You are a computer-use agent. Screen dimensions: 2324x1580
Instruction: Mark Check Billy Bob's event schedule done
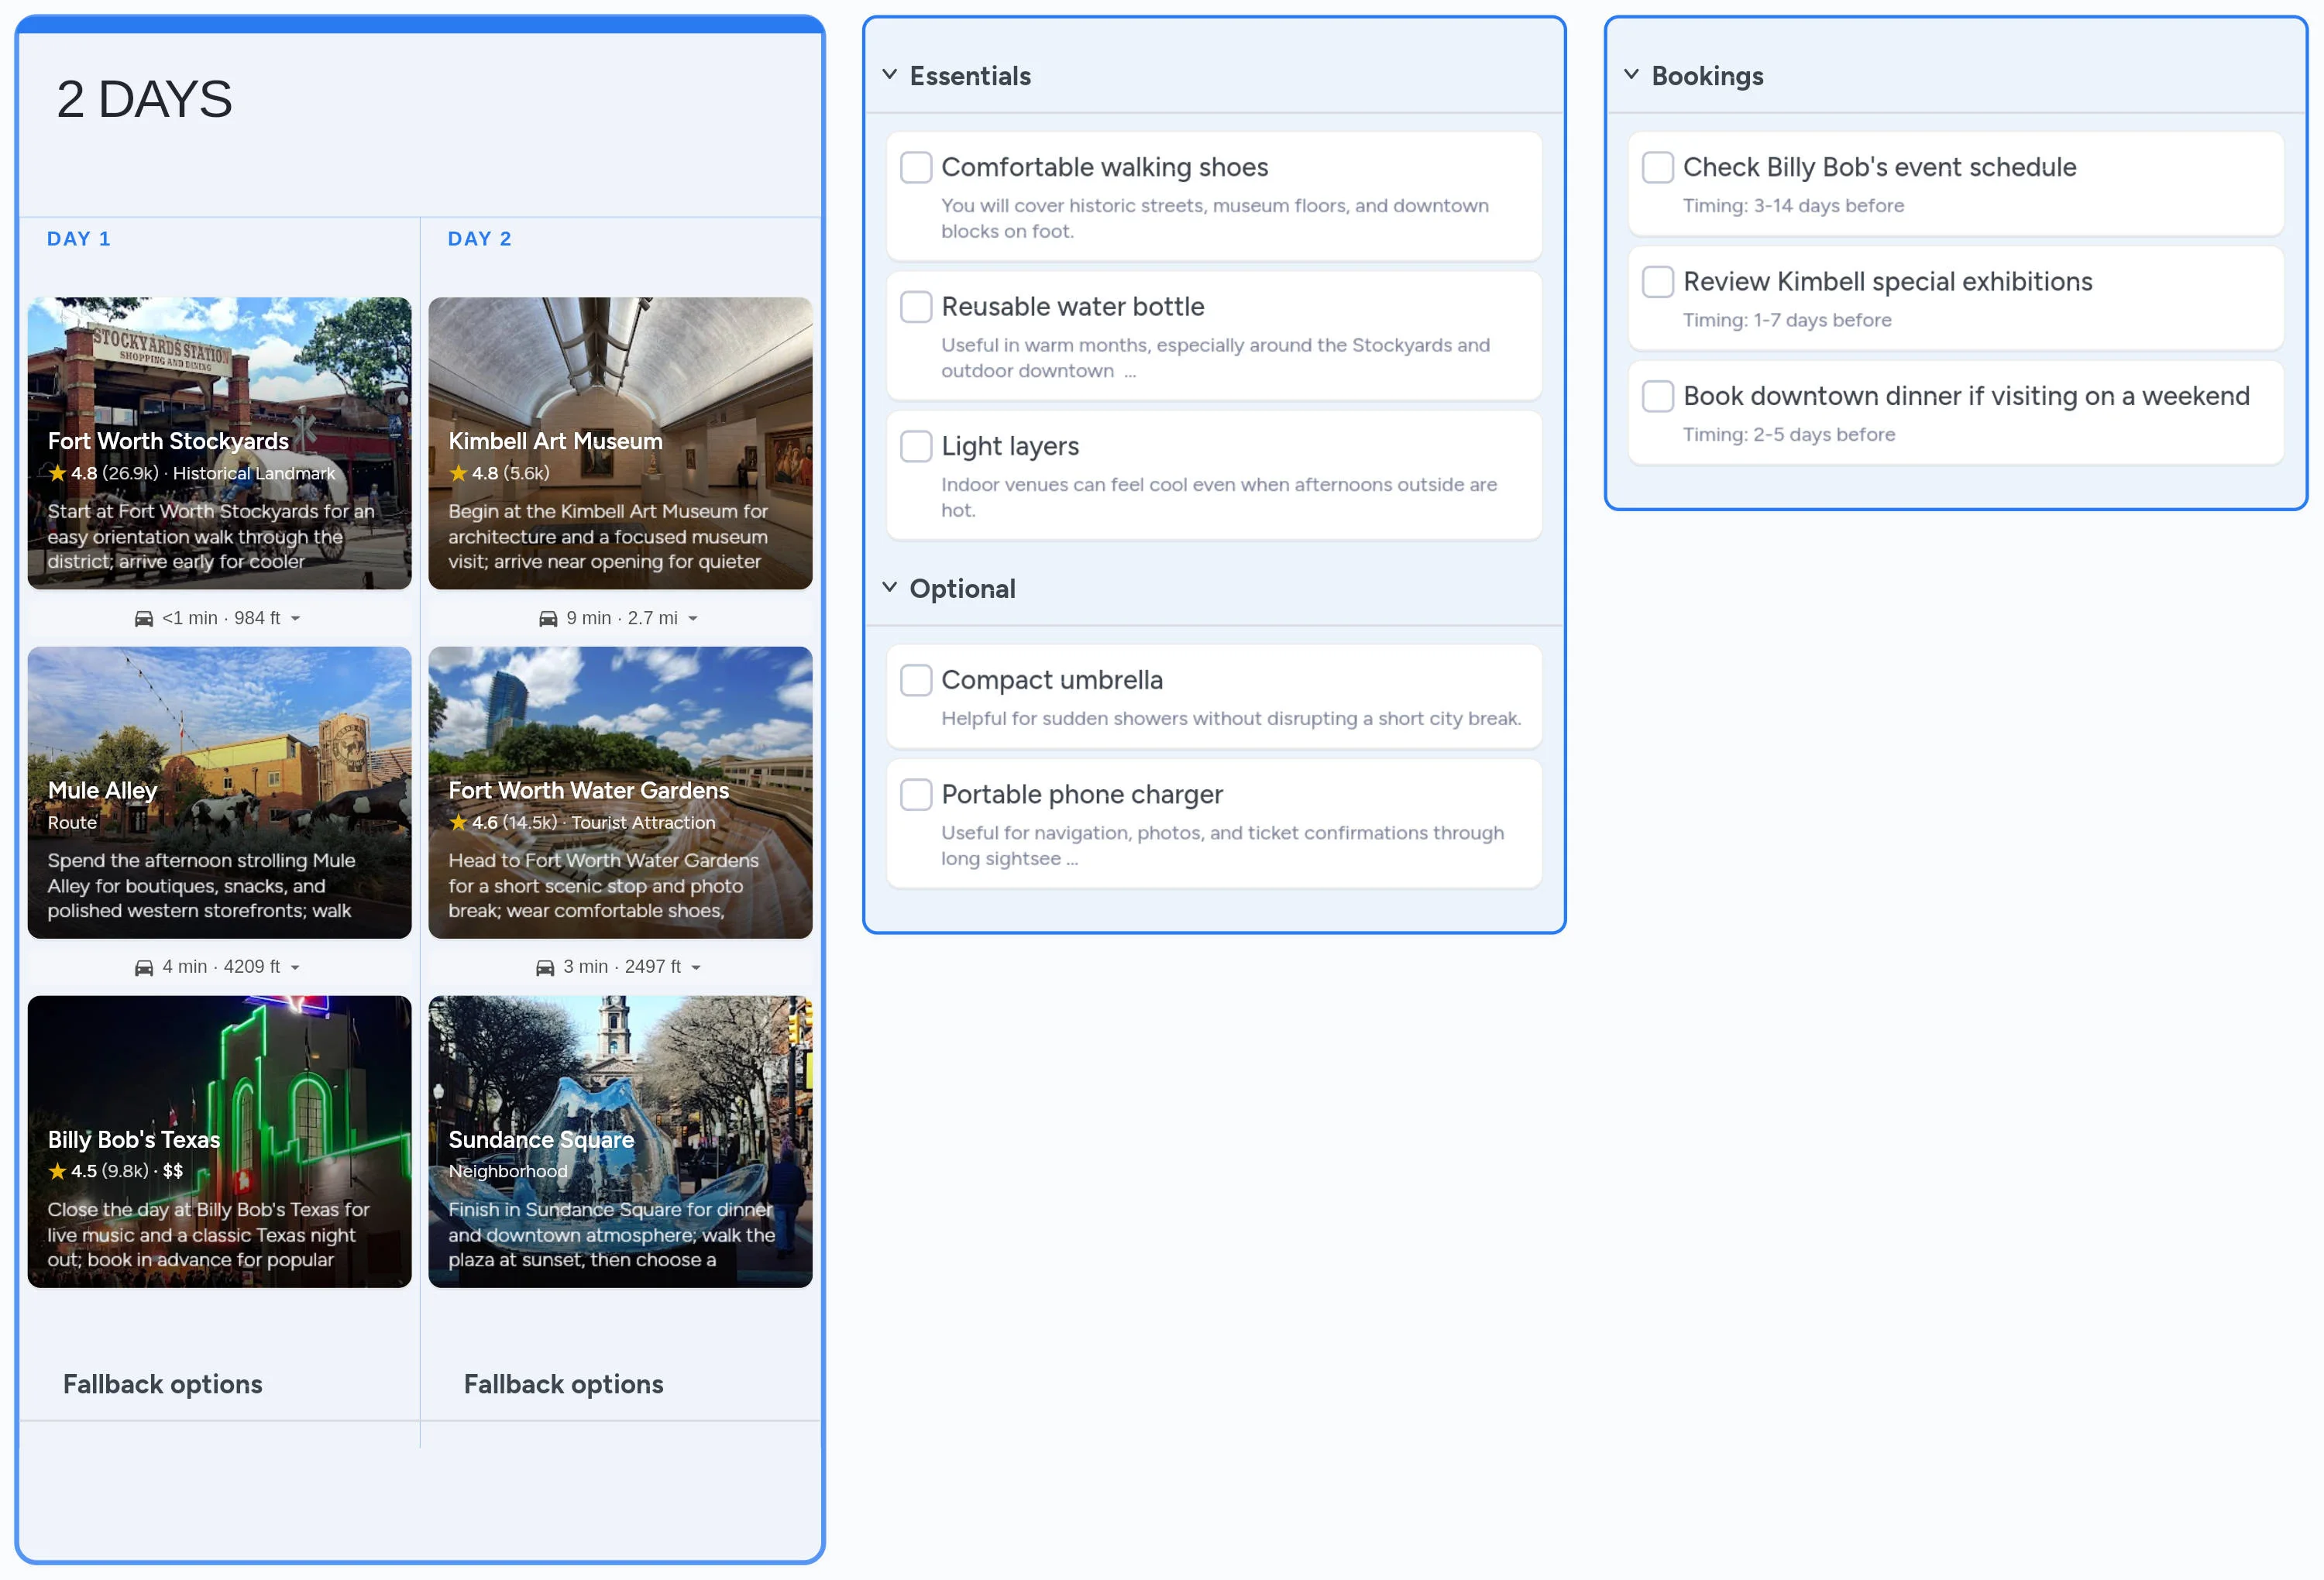point(1657,167)
